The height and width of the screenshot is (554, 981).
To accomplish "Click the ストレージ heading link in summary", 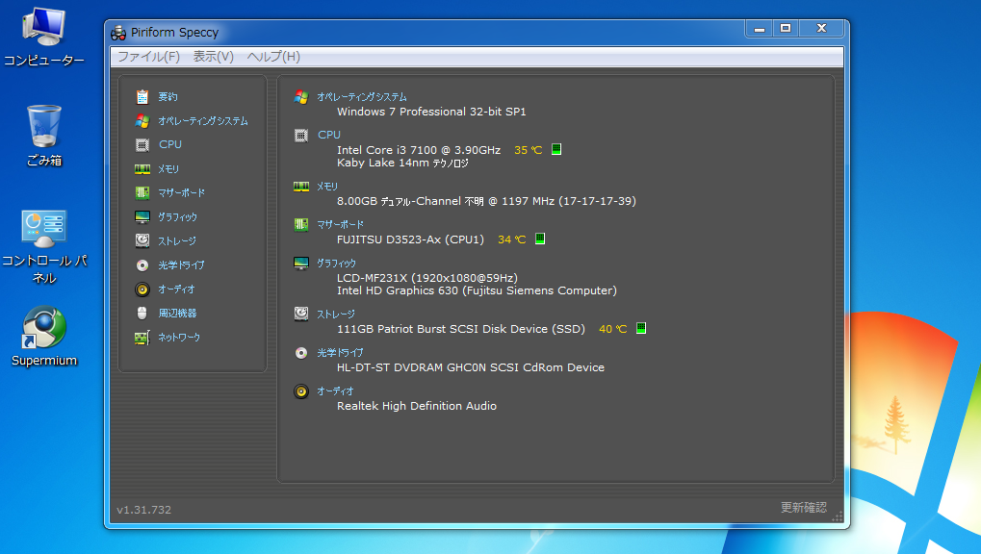I will [336, 314].
